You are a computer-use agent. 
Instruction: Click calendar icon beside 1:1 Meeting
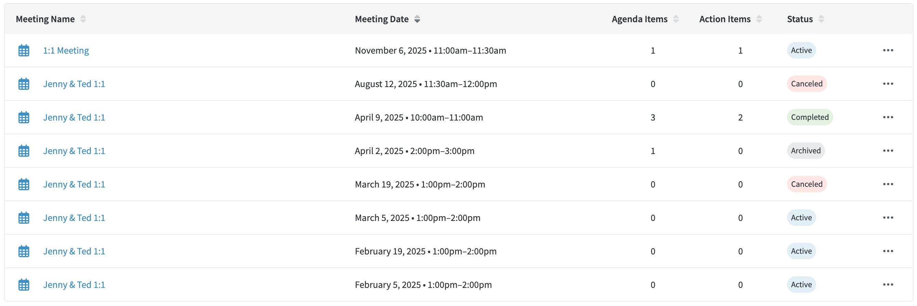click(x=24, y=51)
